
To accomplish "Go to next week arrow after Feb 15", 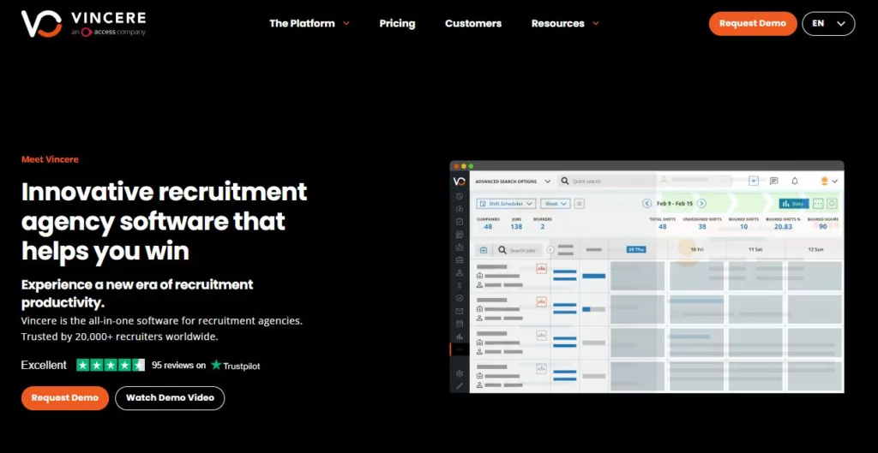I will (701, 204).
